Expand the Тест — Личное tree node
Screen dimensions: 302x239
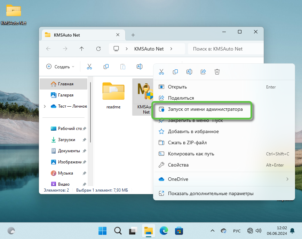45,106
